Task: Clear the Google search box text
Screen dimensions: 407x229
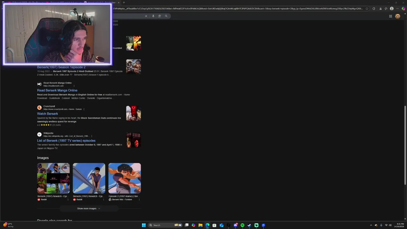Action: pos(146,16)
